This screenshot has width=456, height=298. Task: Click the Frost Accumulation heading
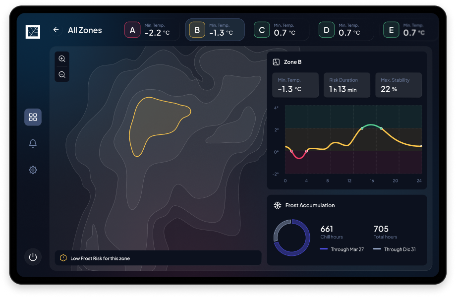point(310,205)
